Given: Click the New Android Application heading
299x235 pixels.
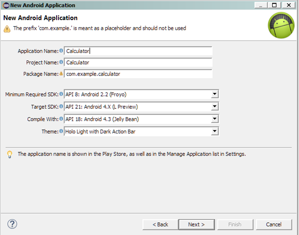Looking at the screenshot, I should [x=40, y=18].
